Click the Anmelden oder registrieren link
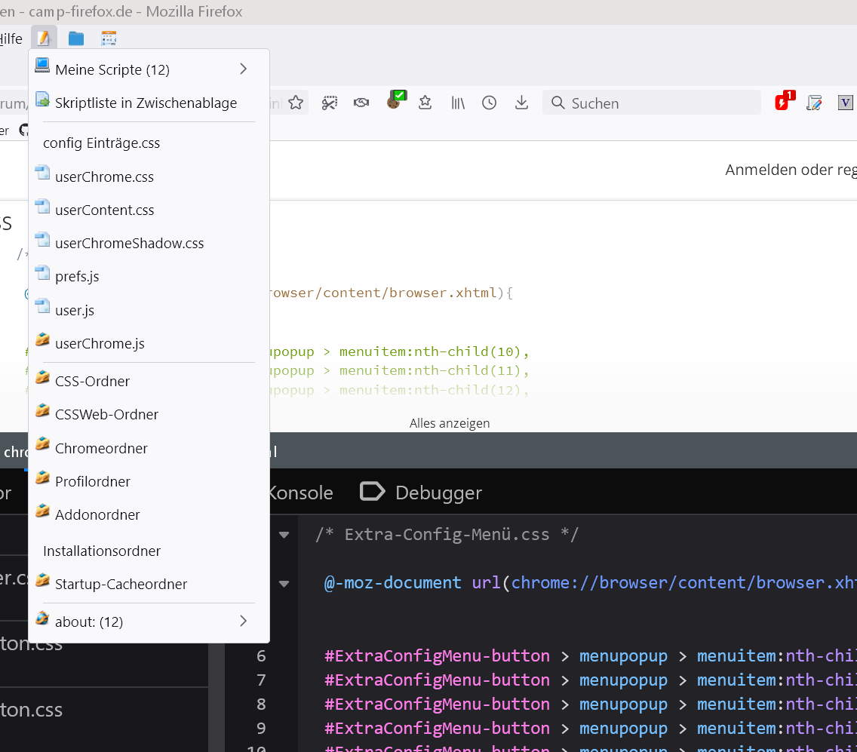Image resolution: width=857 pixels, height=752 pixels. click(x=790, y=170)
